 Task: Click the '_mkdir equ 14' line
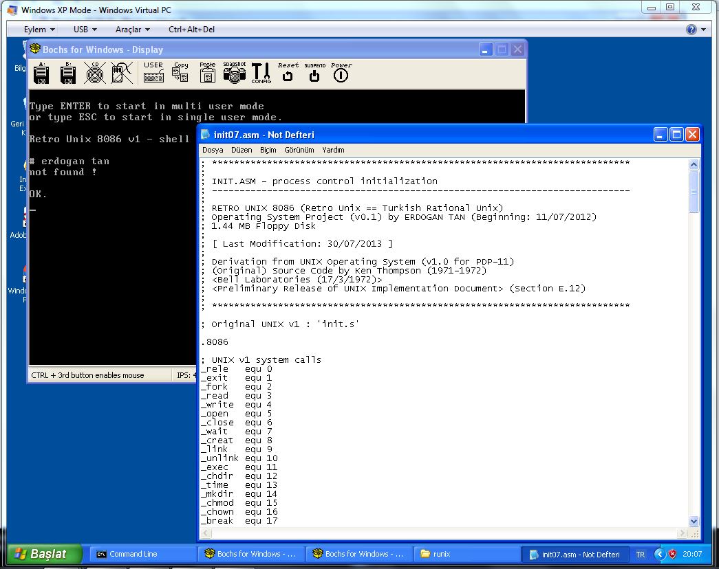[x=239, y=494]
